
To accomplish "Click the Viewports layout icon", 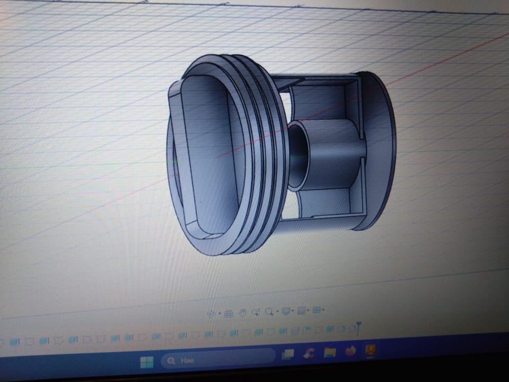I will point(316,310).
